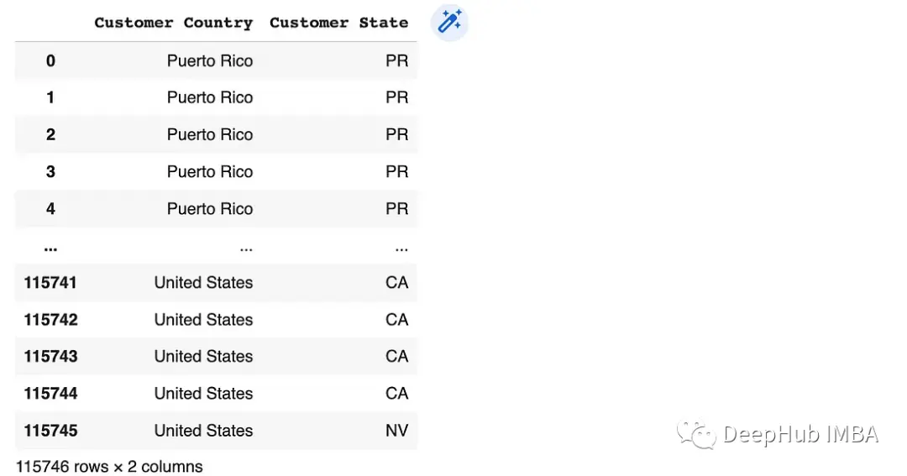Click United States in row 115742
Screen dimensions: 907x476
pos(203,320)
